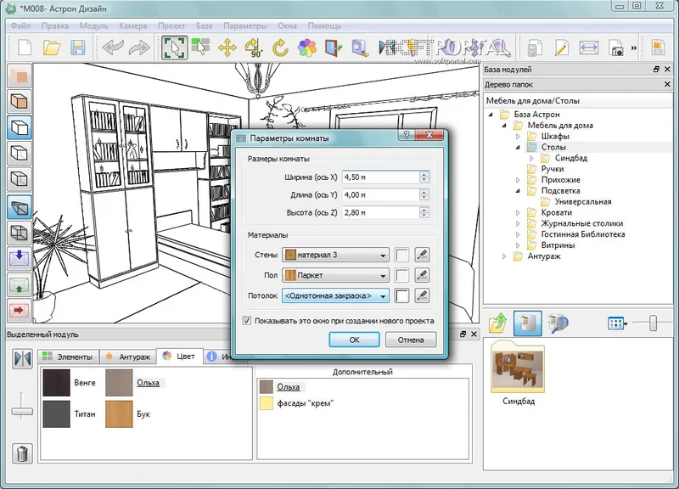Expand the Кровати folder

(518, 213)
